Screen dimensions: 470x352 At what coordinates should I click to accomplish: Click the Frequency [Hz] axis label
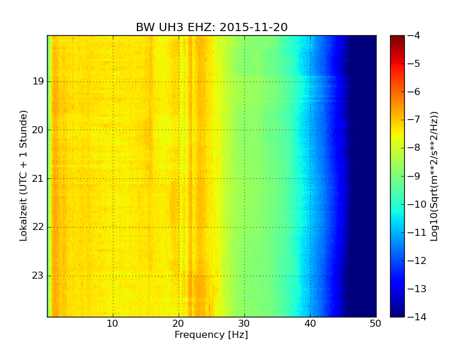[211, 334]
